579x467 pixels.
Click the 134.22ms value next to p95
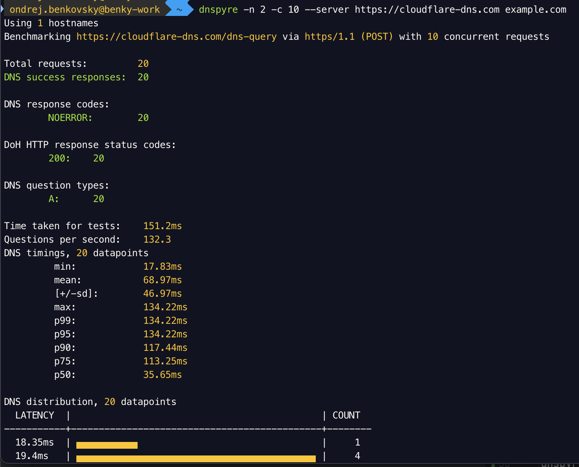click(165, 334)
